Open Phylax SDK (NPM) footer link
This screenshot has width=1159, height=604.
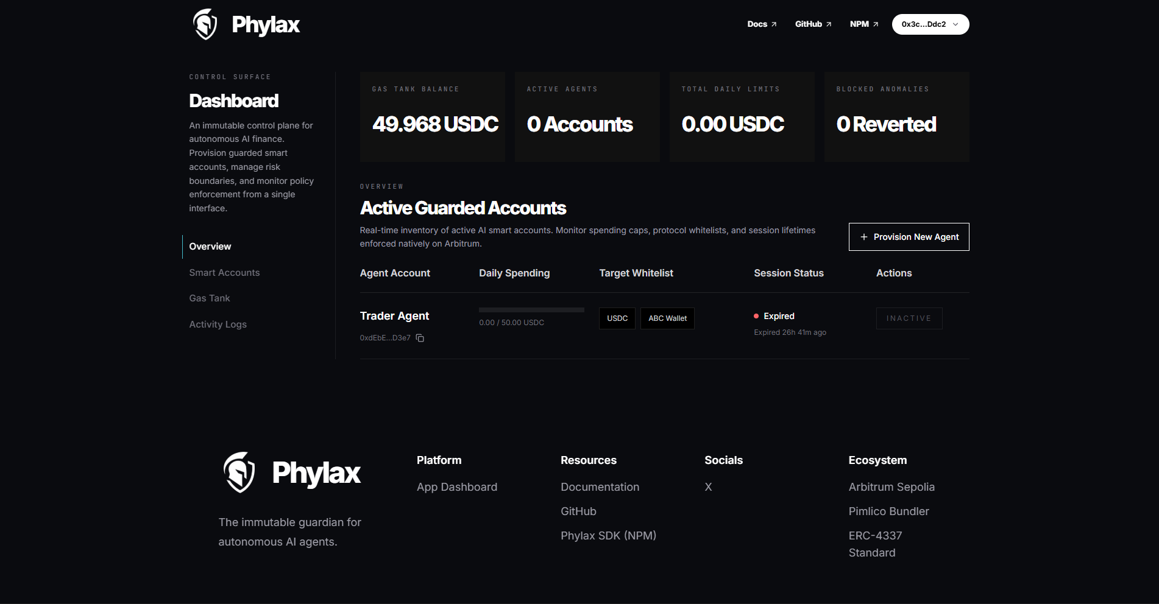pyautogui.click(x=608, y=536)
